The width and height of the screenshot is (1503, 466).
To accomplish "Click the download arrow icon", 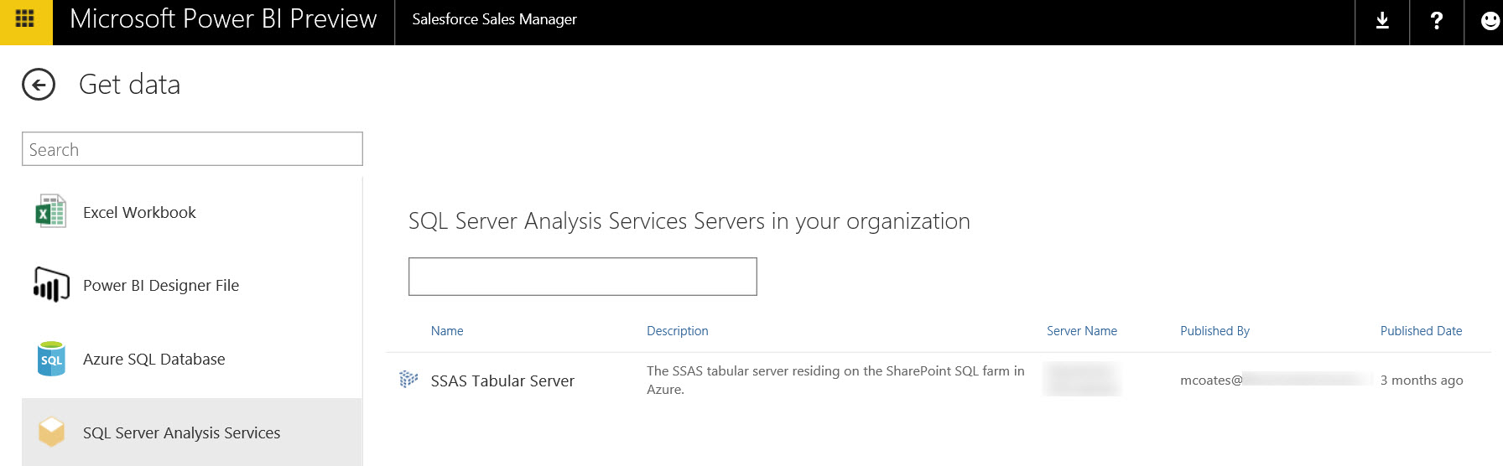I will [1382, 20].
